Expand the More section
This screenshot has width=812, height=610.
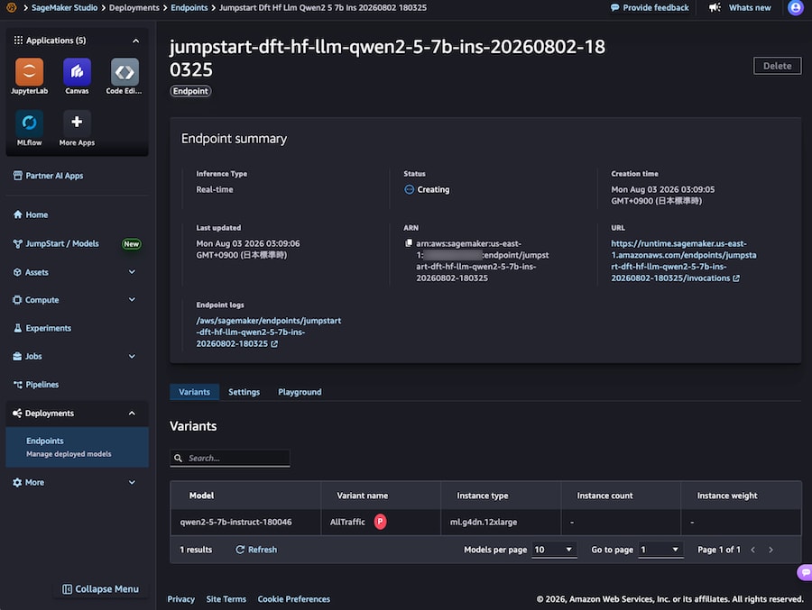132,482
